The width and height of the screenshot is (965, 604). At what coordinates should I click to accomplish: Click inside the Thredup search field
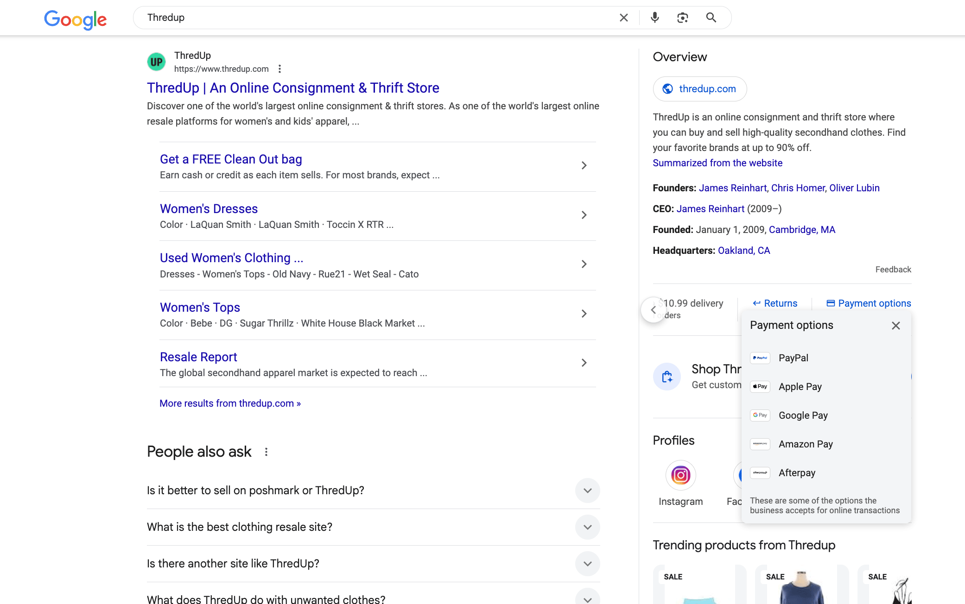pos(371,18)
